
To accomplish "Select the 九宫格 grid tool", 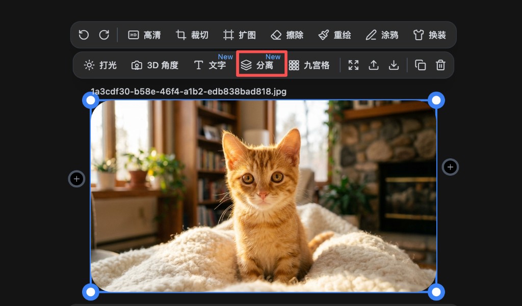I will click(309, 65).
